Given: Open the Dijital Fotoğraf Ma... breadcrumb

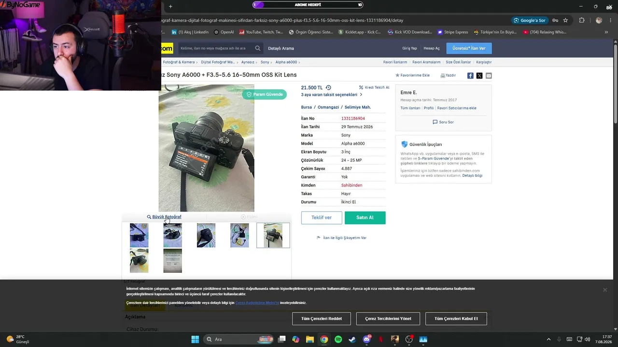Looking at the screenshot, I should click(218, 62).
